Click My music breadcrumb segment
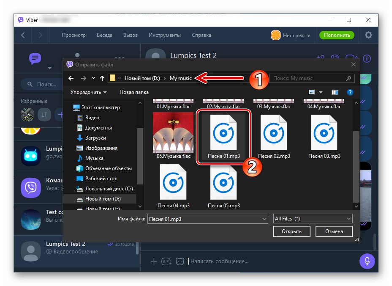 (180, 78)
